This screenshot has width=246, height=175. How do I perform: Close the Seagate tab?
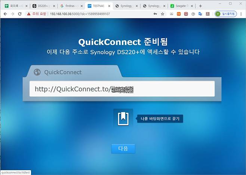[x=192, y=6]
